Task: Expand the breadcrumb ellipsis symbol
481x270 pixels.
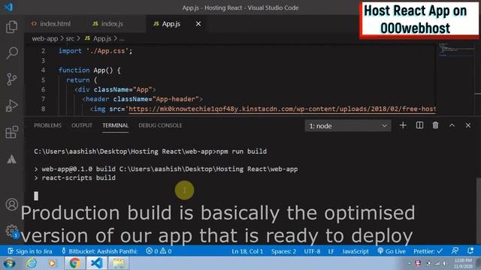Action: pyautogui.click(x=122, y=38)
